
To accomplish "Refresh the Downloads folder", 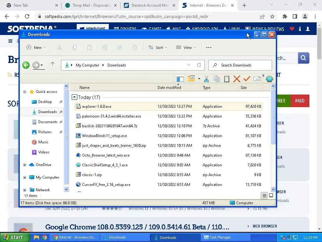I will (199, 65).
